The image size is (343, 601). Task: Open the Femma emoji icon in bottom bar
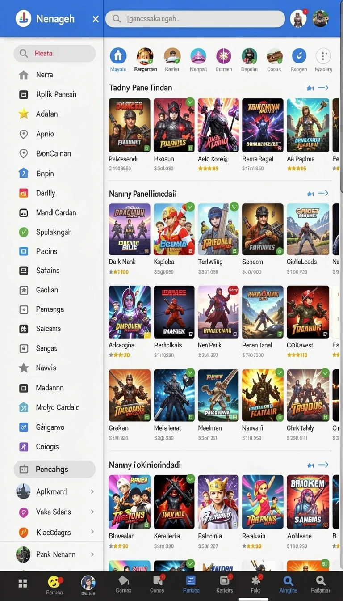(54, 582)
